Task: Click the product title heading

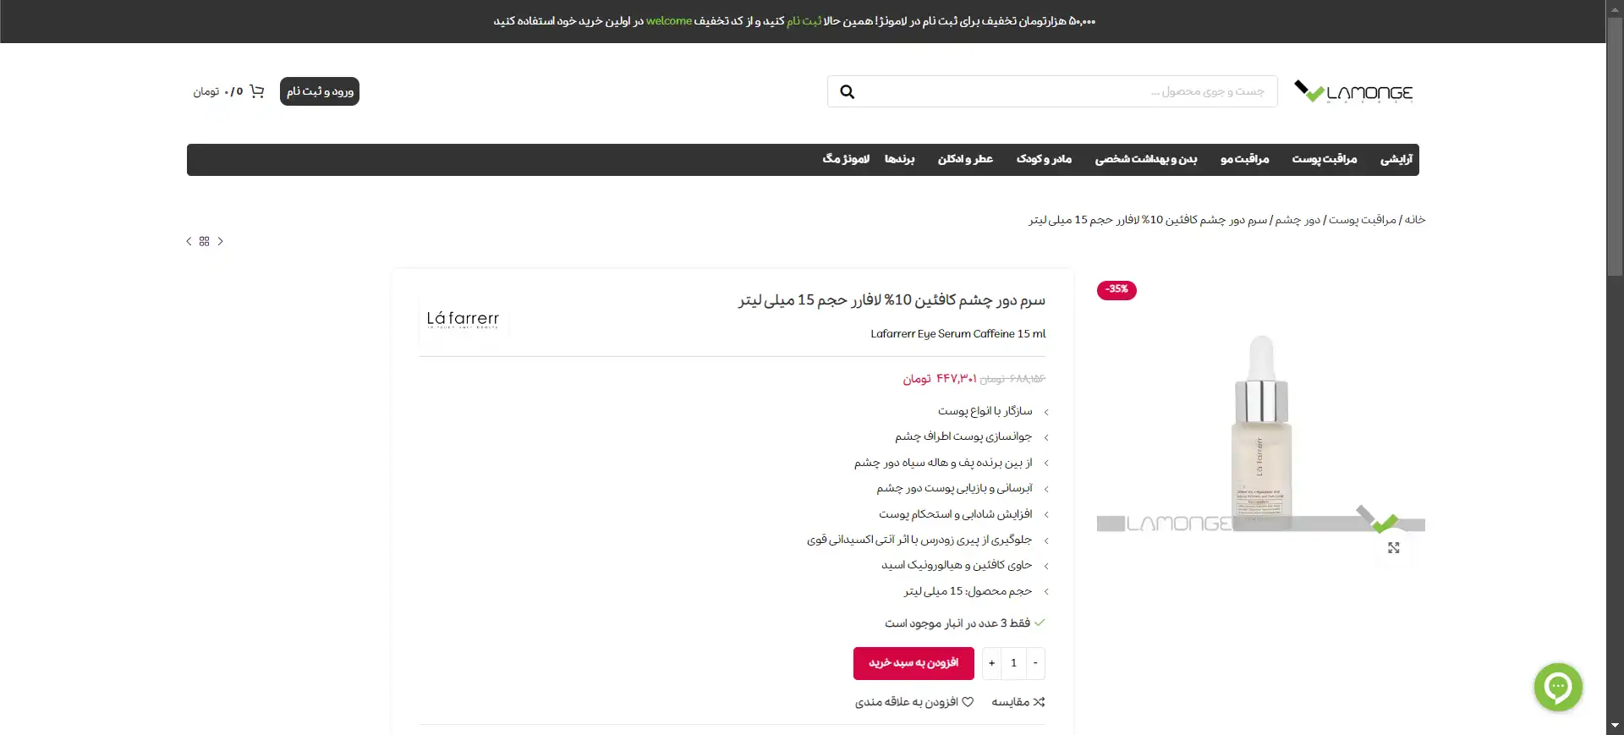Action: (x=892, y=300)
